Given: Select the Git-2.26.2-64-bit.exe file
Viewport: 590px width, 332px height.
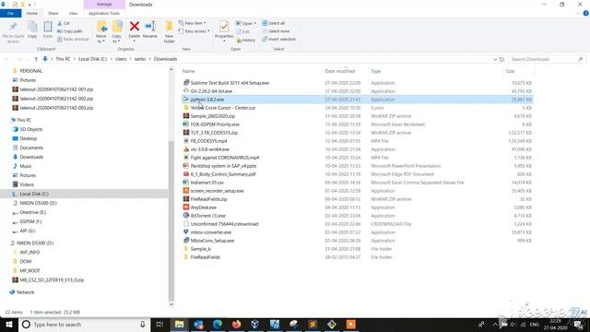Looking at the screenshot, I should 211,91.
